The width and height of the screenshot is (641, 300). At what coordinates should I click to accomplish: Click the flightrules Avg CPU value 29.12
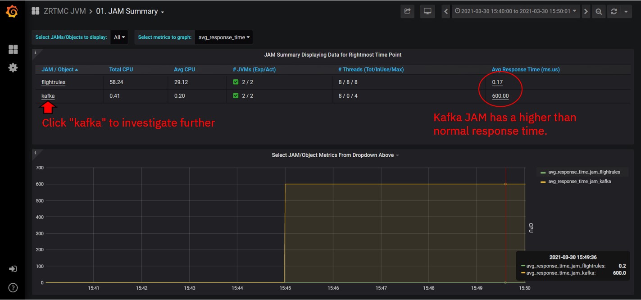181,82
